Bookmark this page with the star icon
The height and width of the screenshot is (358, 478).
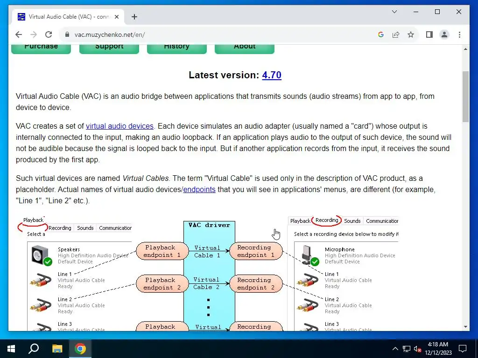pyautogui.click(x=411, y=34)
